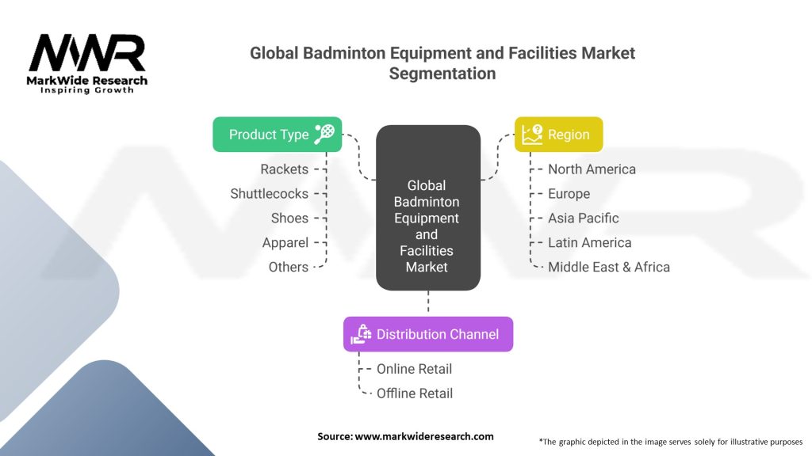Viewport: 812px width, 456px height.
Task: Click the 'Latin America' region
Action: coord(589,242)
